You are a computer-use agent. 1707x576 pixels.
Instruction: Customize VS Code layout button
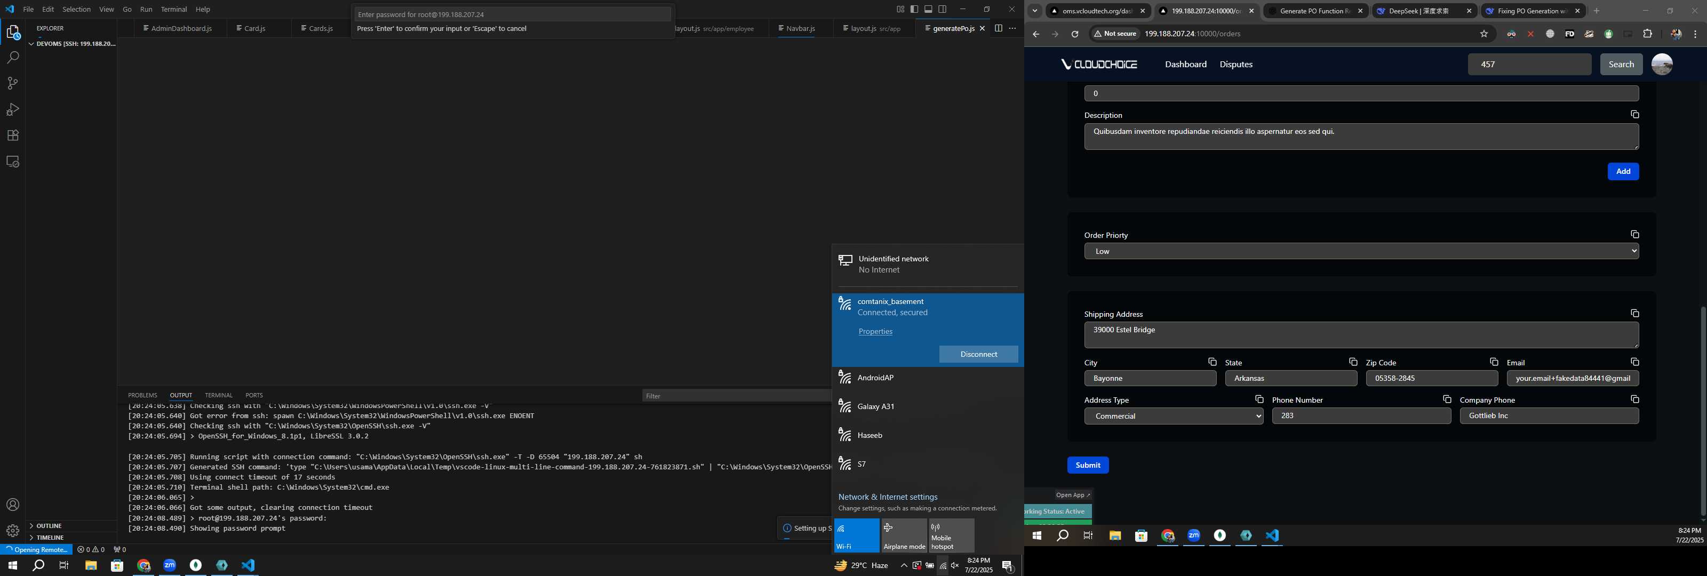[x=900, y=9]
